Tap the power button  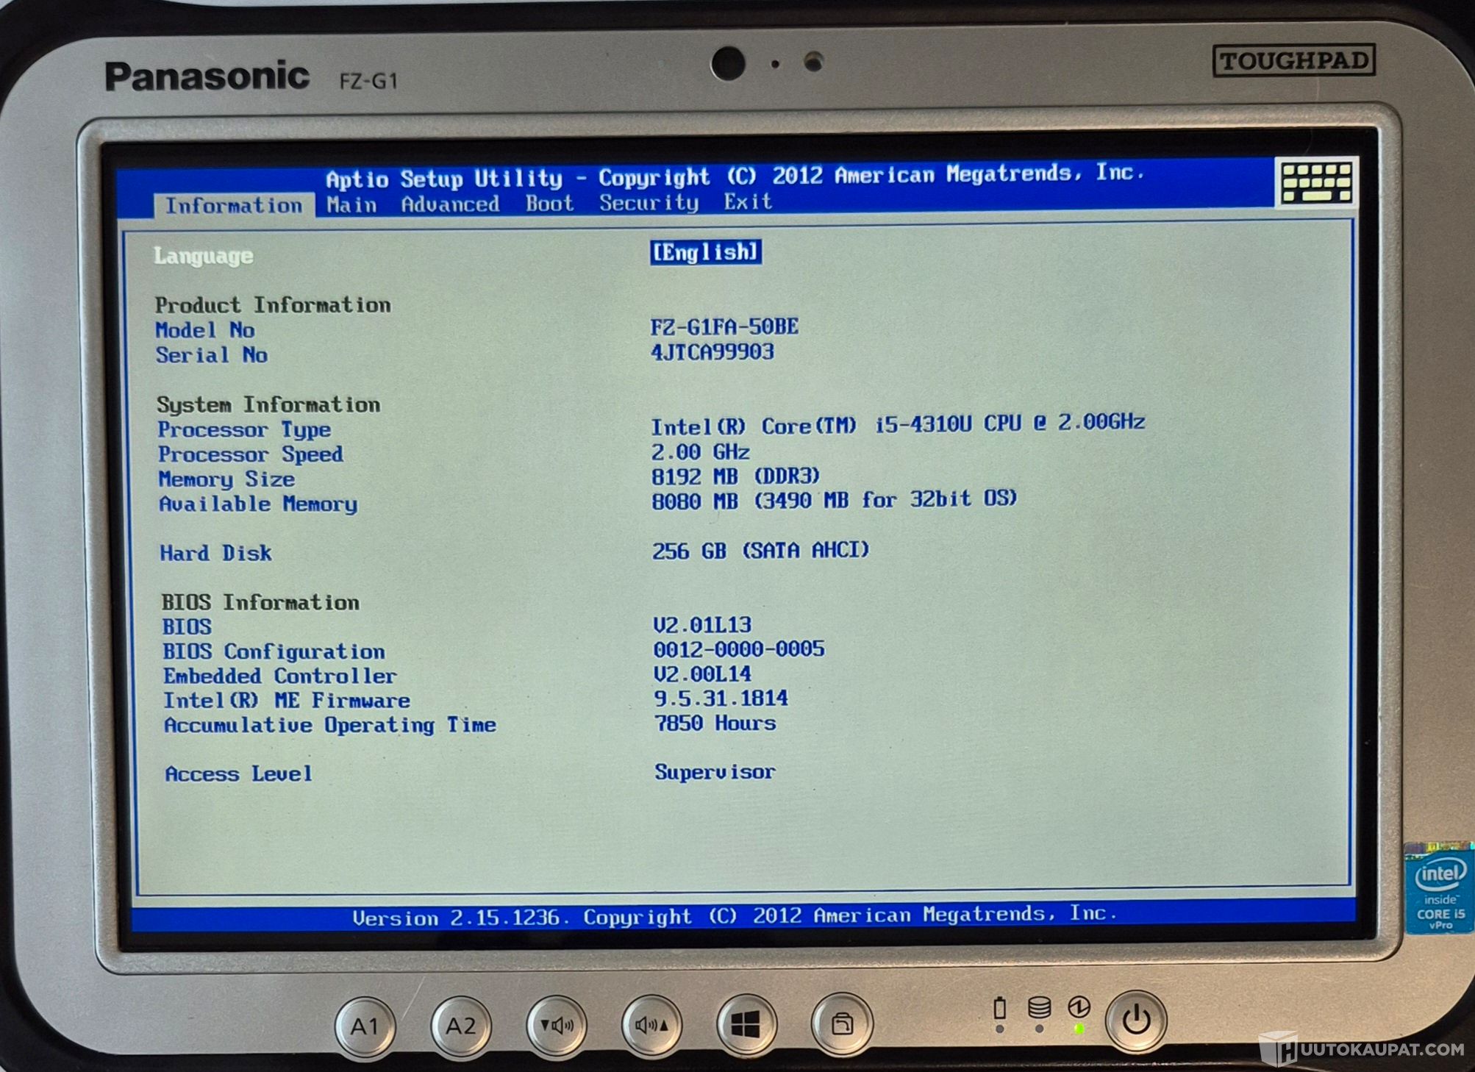(x=1136, y=1020)
